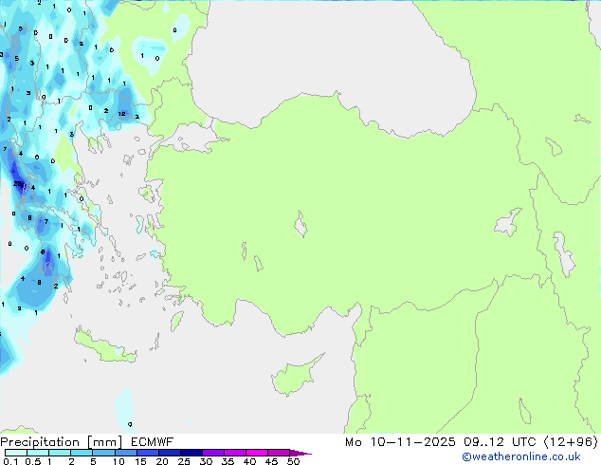Click the island of Crete on the map
Screen dimensions: 601x465
(105, 345)
